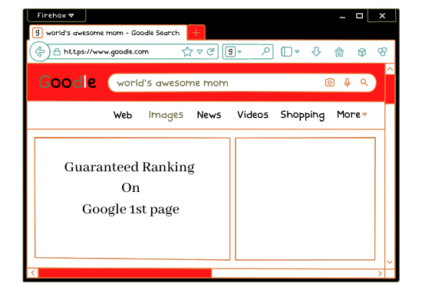Submit search with the page magnifier icon
The image size is (422, 283).
pos(364,83)
